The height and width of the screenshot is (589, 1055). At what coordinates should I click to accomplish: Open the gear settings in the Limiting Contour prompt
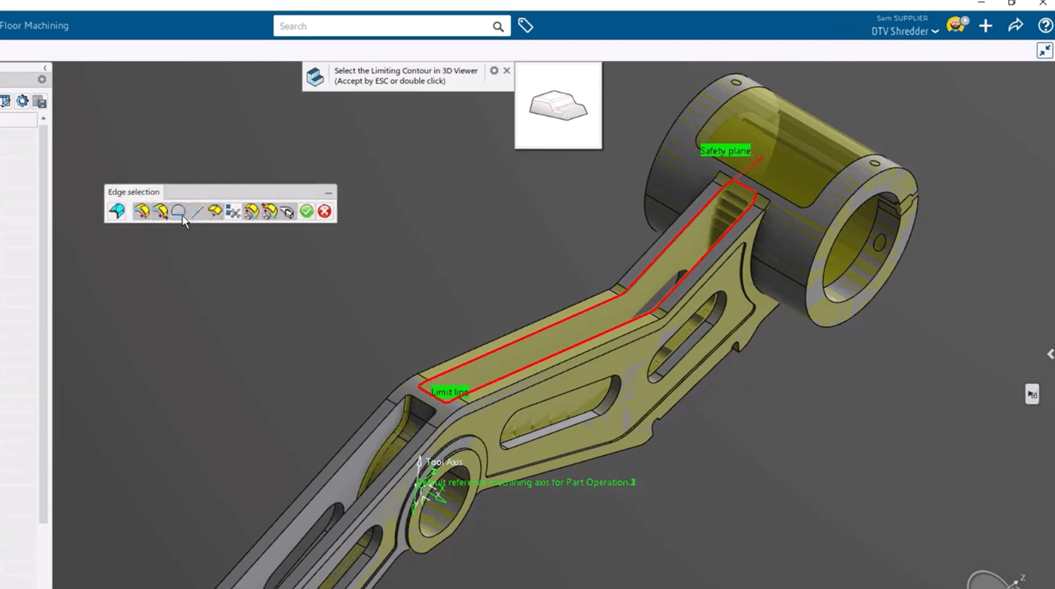click(494, 70)
